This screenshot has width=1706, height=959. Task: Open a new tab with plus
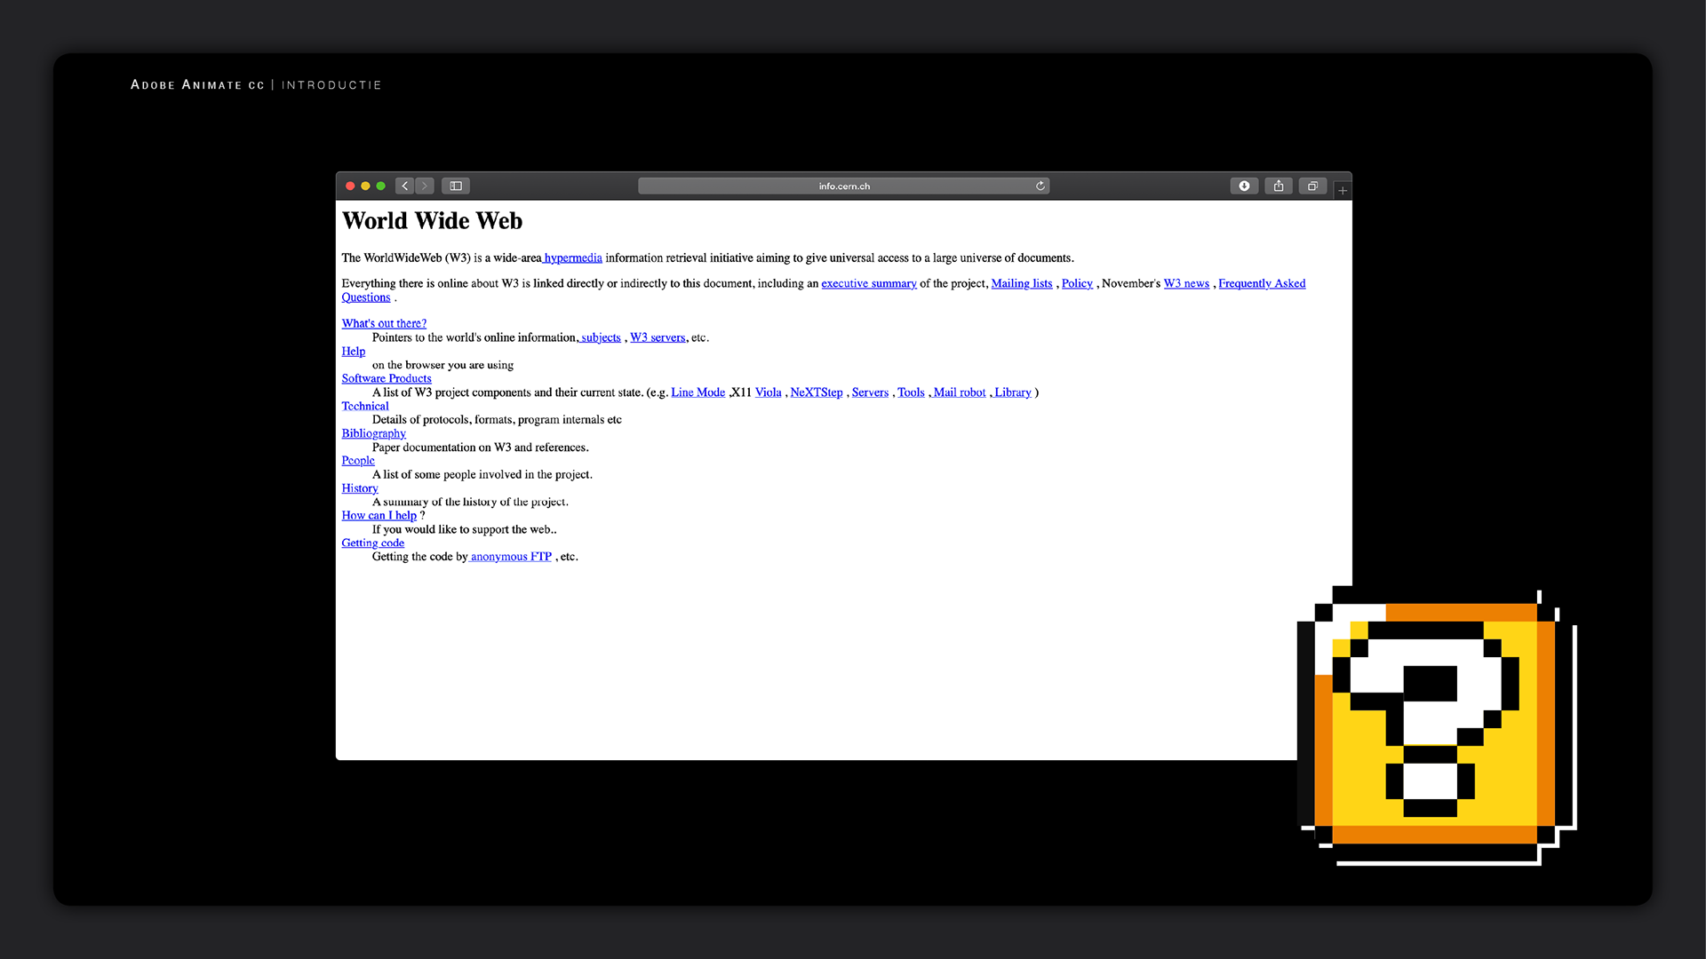(x=1343, y=190)
